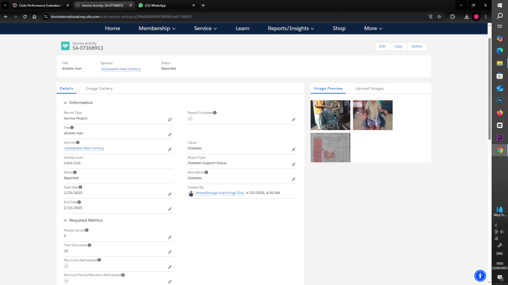Show the Title field info tooltip icon
Screen dimensions: 508x285
72,128
